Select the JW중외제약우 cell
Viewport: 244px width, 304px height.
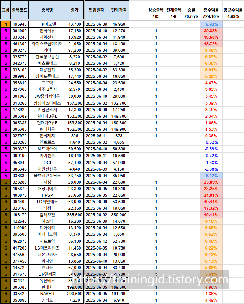[x=47, y=96]
